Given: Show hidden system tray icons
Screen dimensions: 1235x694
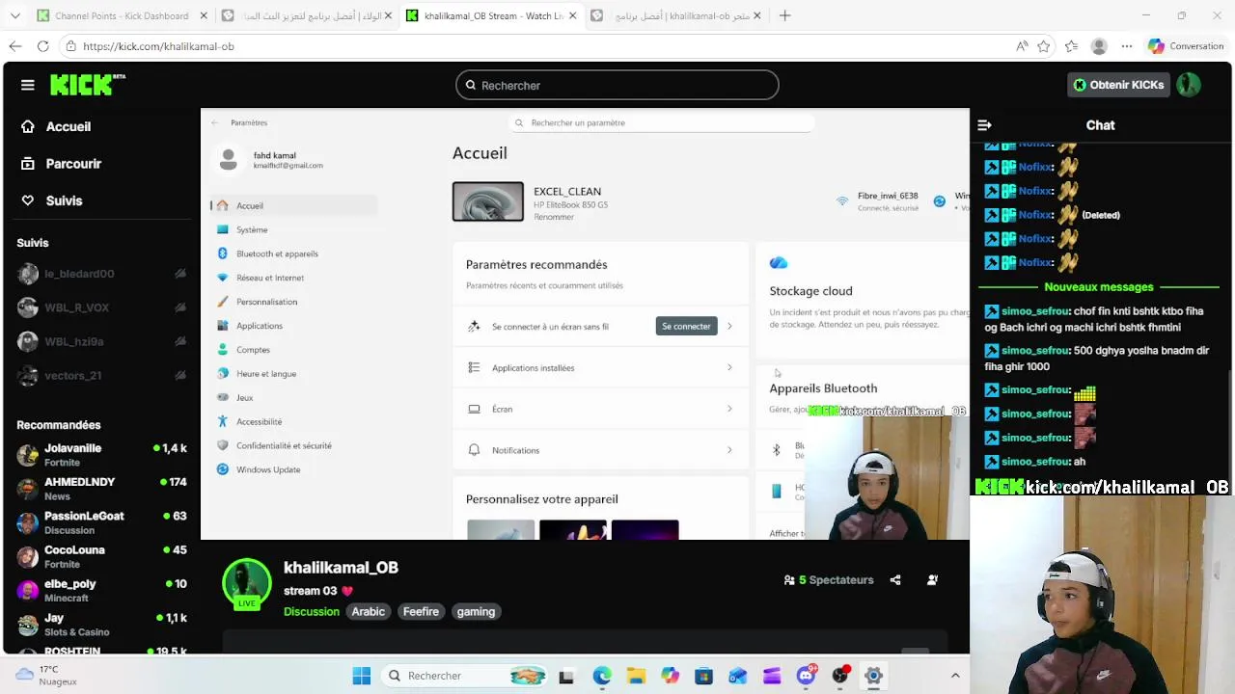Looking at the screenshot, I should (x=955, y=676).
